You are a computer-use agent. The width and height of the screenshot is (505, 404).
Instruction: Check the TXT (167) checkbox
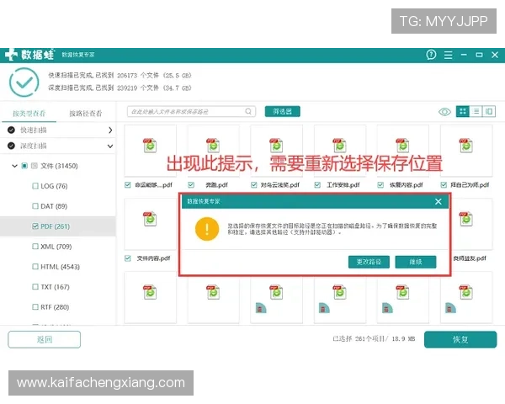(35, 287)
